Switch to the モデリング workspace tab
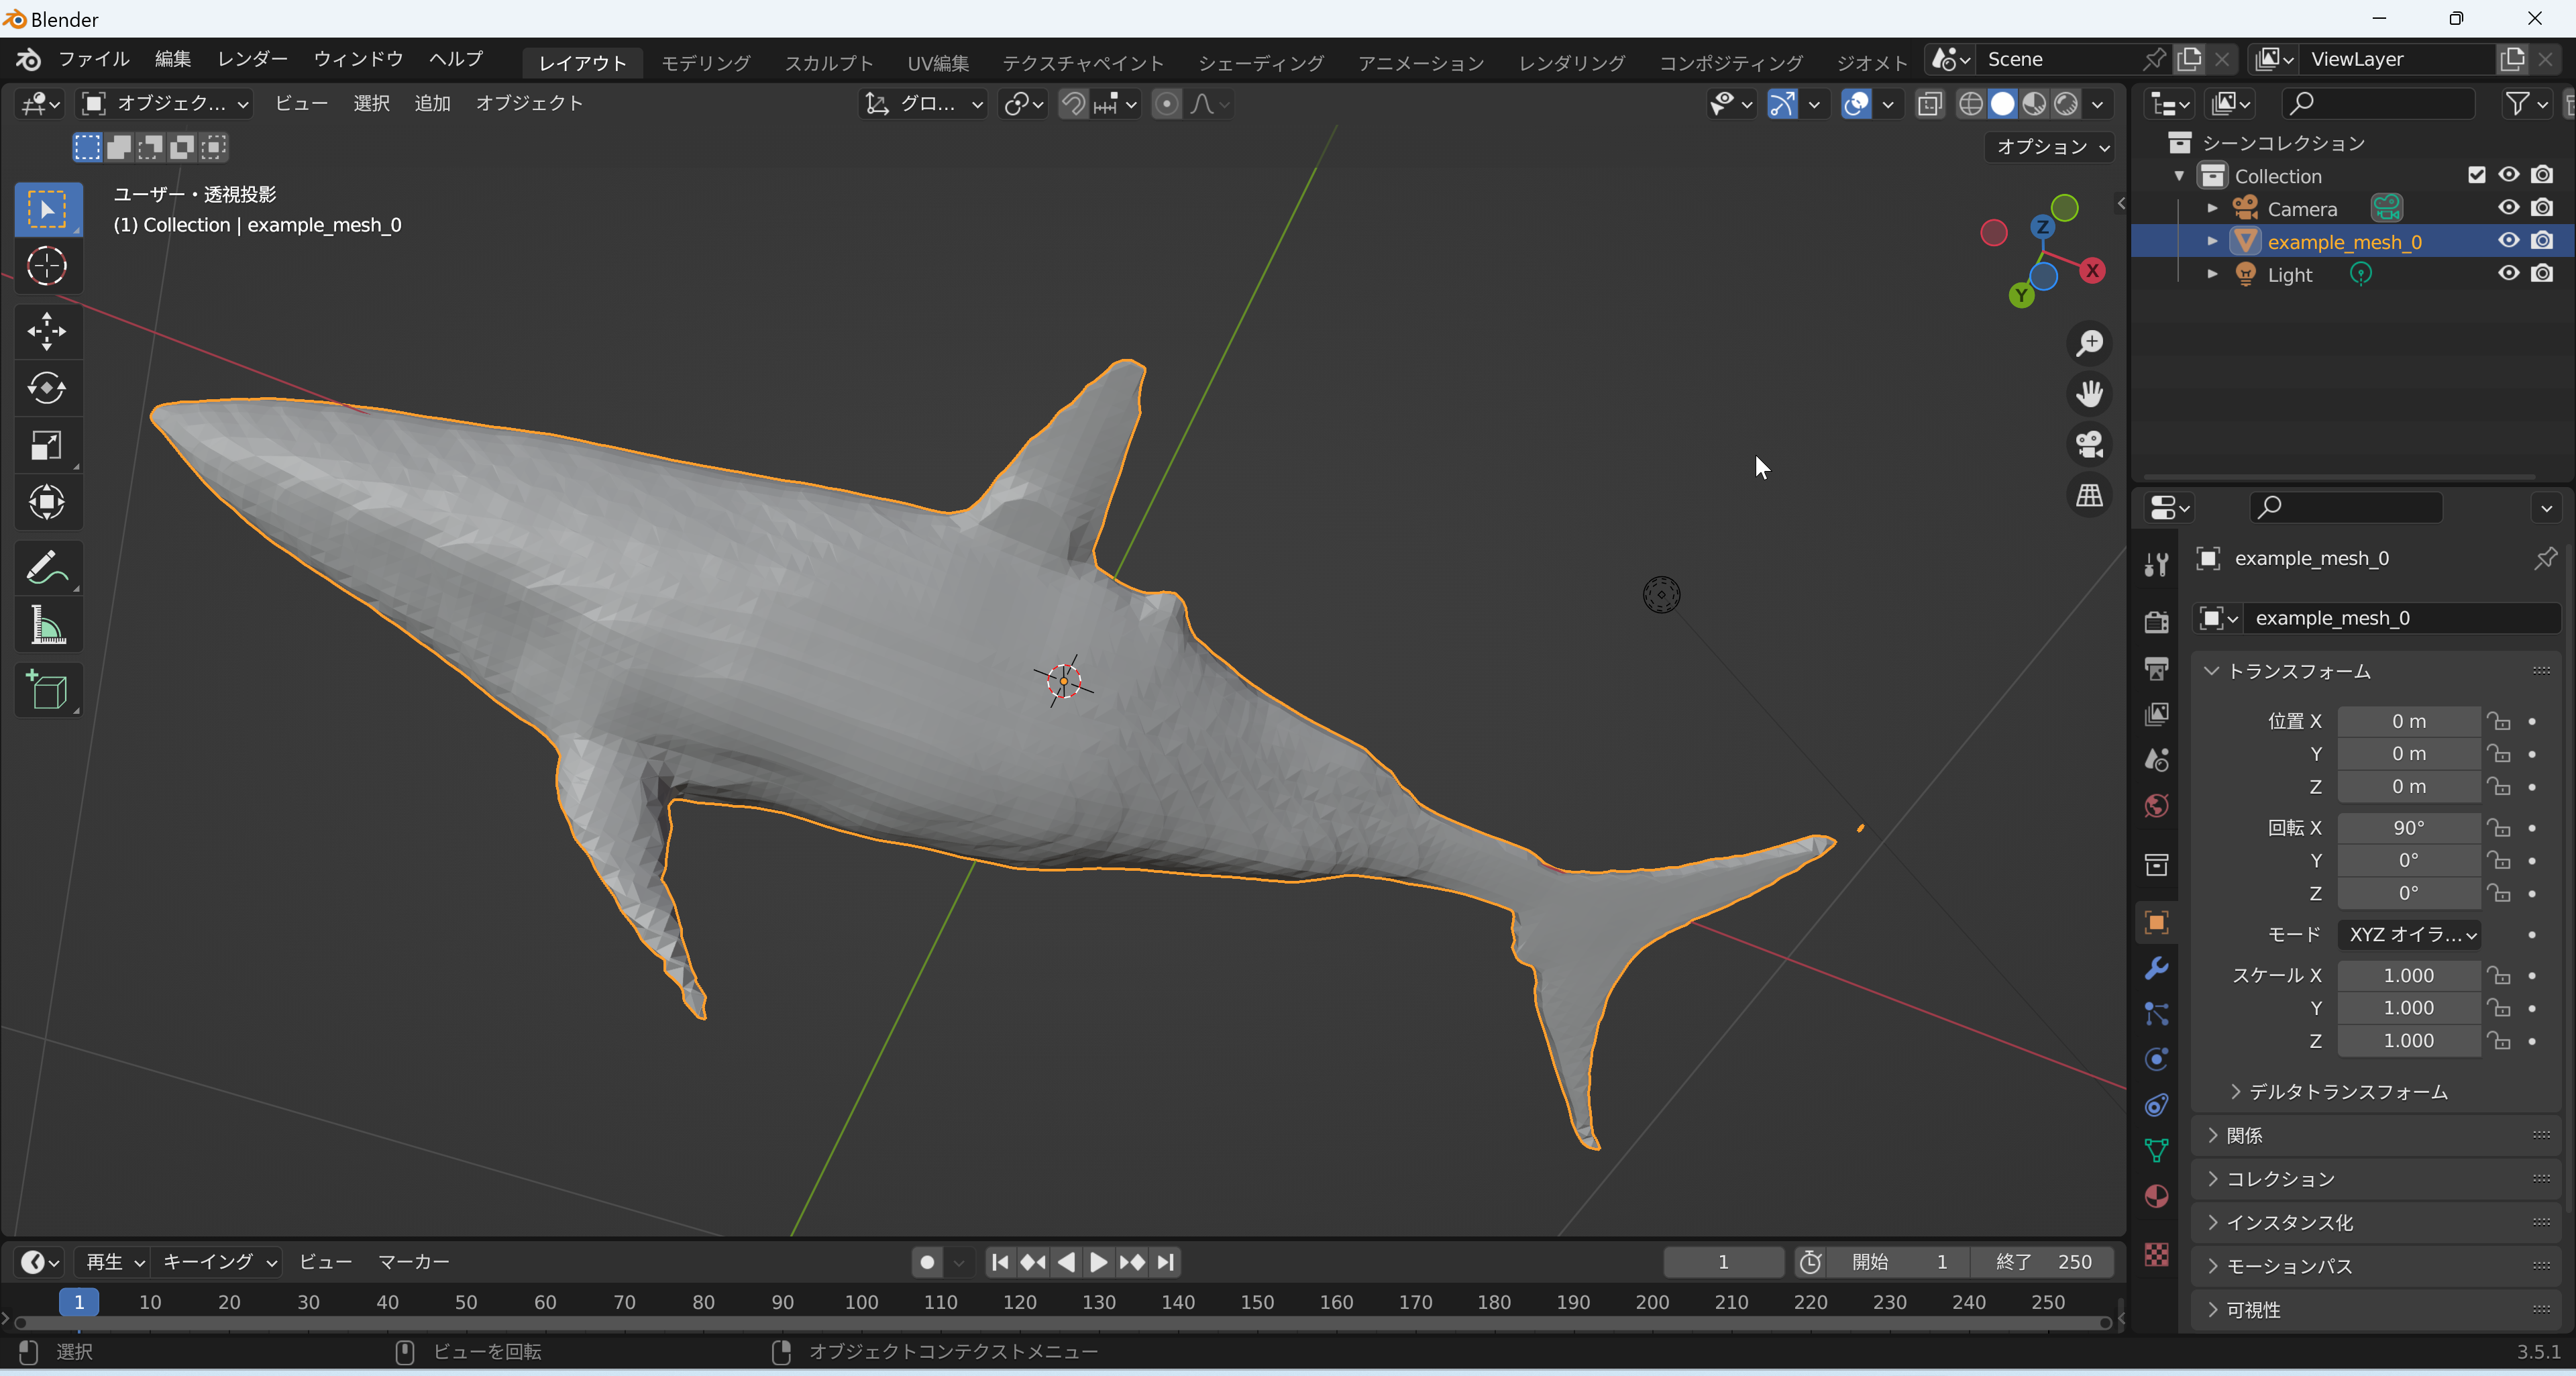 (706, 62)
